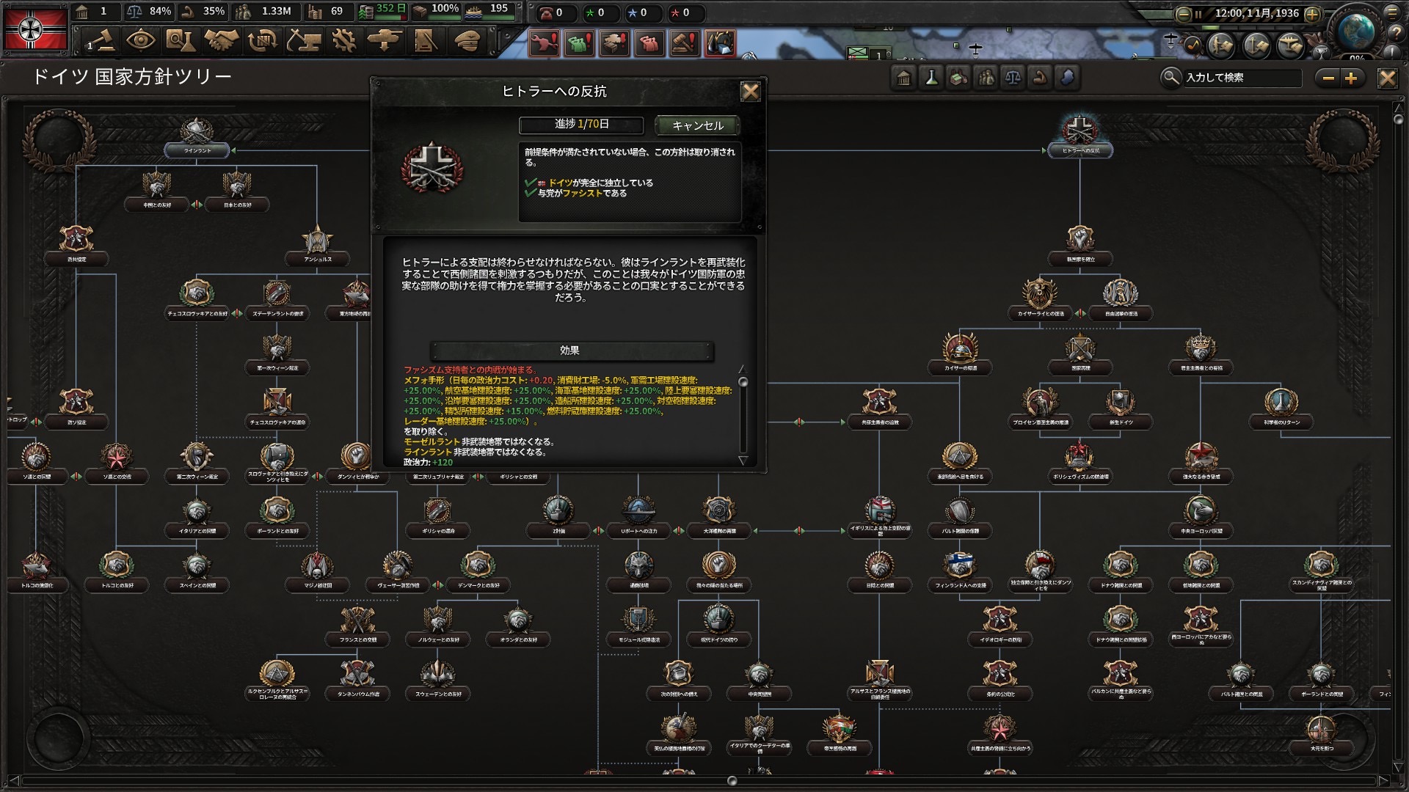Cancel the focus with キャンセル button
The image size is (1409, 792).
697,125
